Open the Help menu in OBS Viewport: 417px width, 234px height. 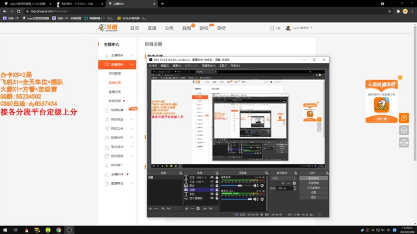point(235,66)
